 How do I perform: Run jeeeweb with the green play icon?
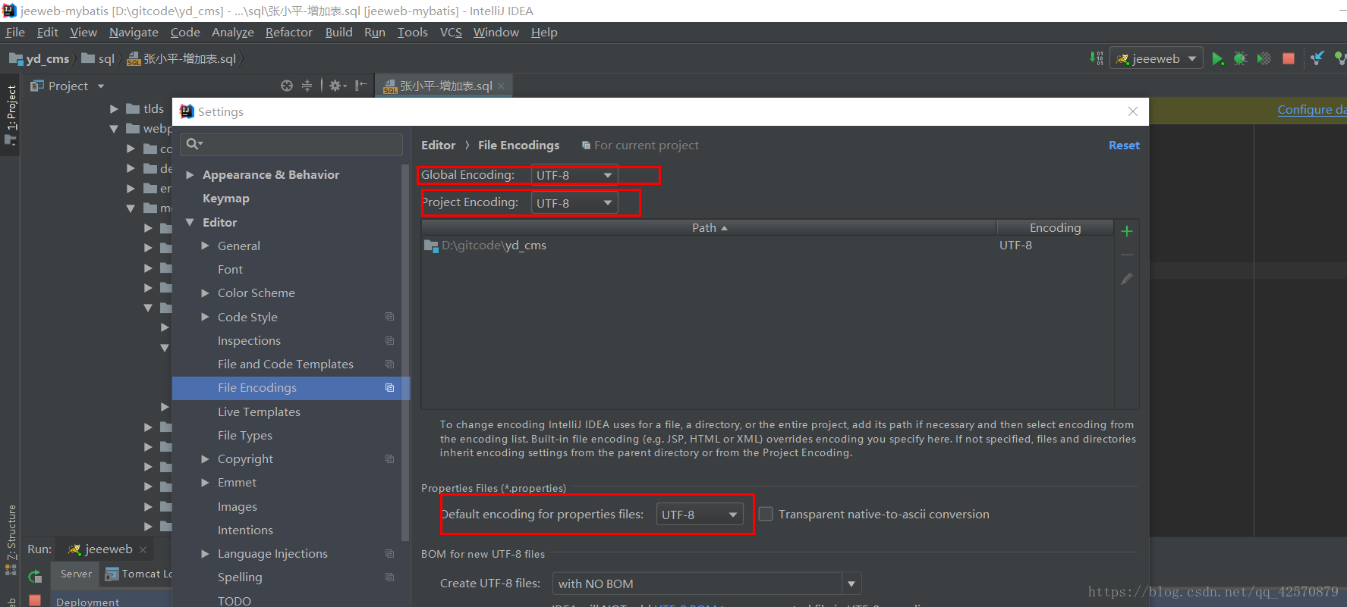(x=1217, y=58)
